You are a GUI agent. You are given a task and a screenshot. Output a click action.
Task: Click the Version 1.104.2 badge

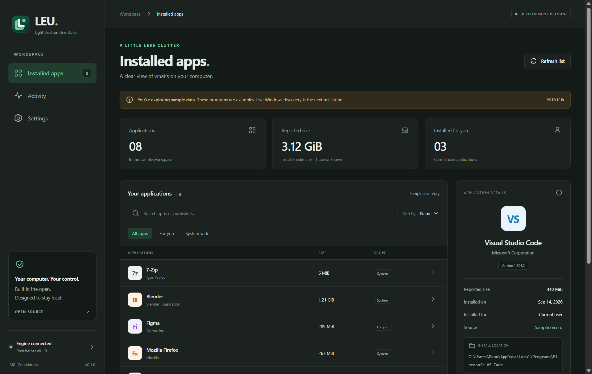coord(513,265)
